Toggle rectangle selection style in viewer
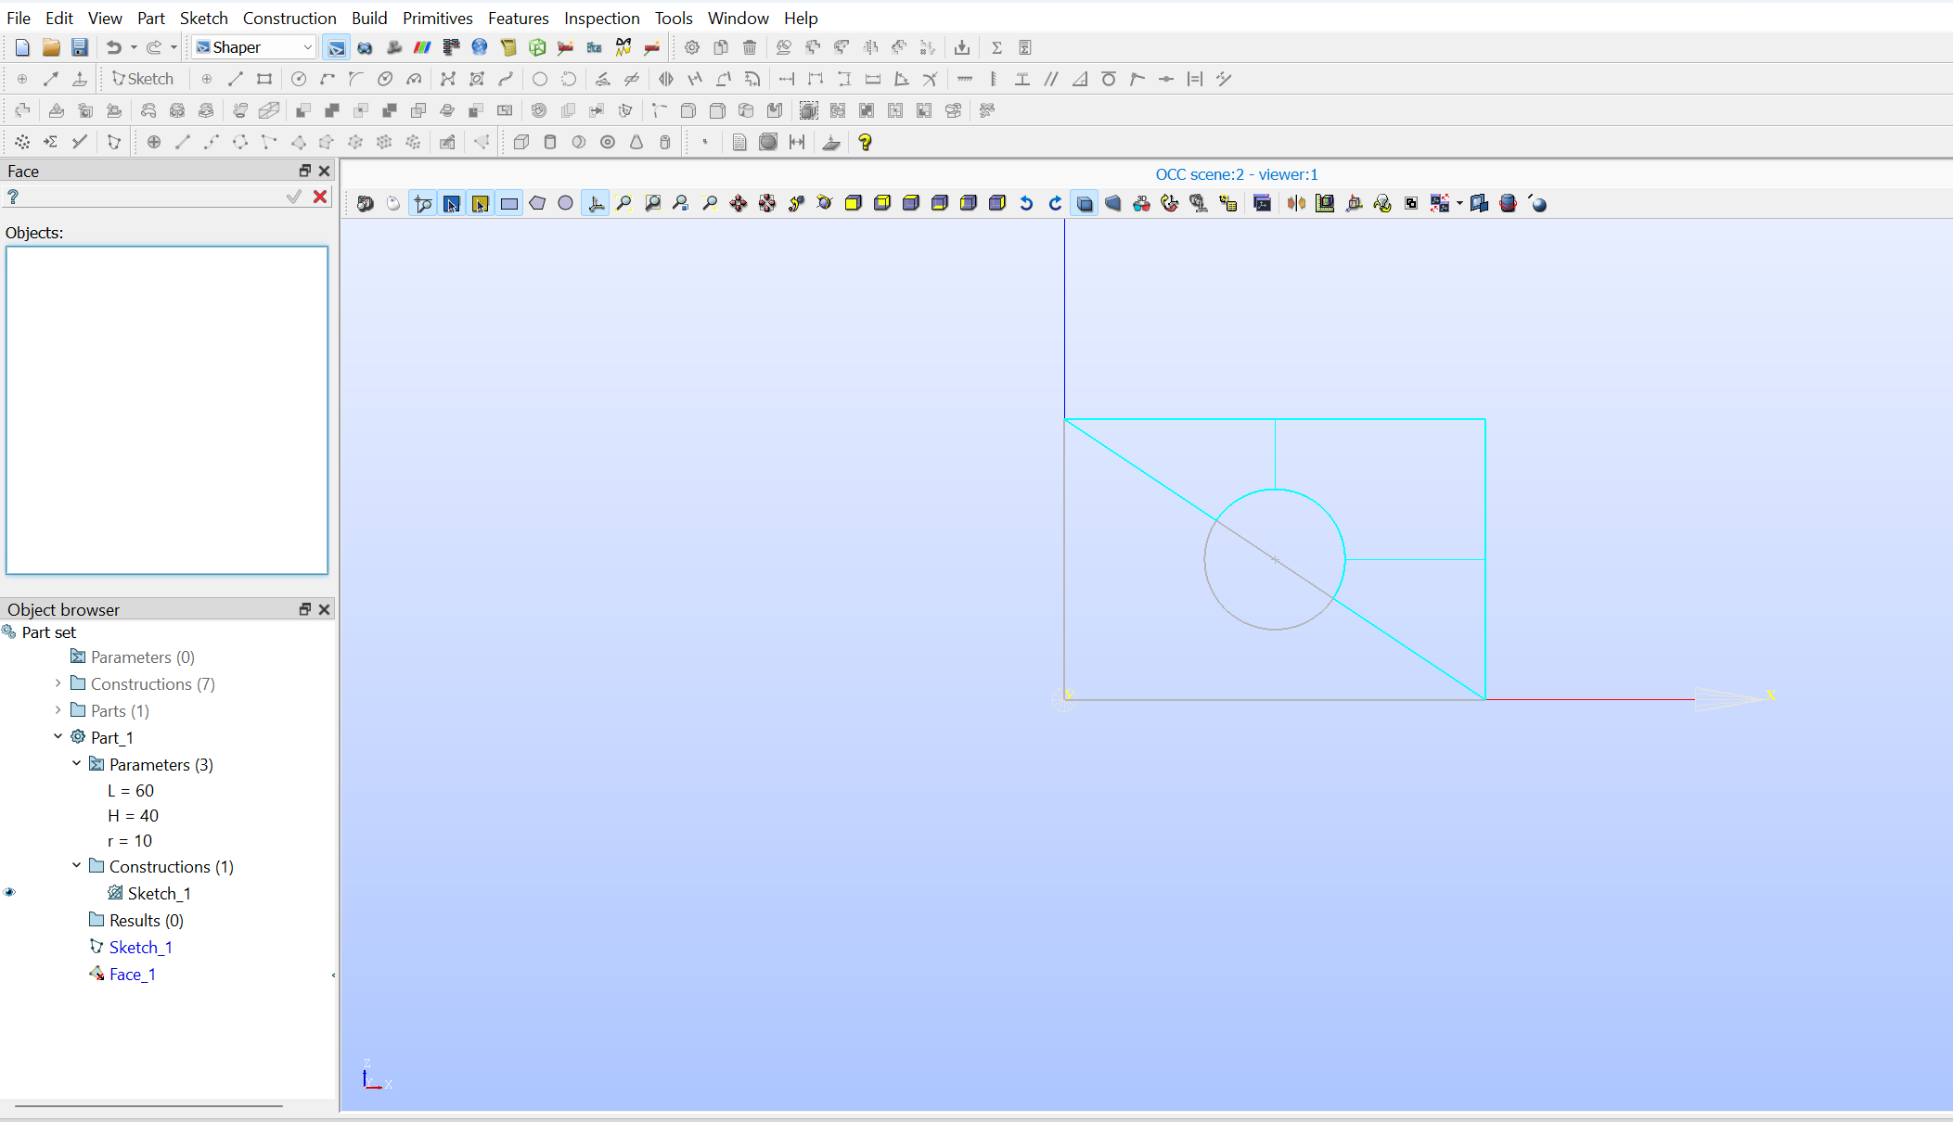1953x1122 pixels. tap(509, 204)
